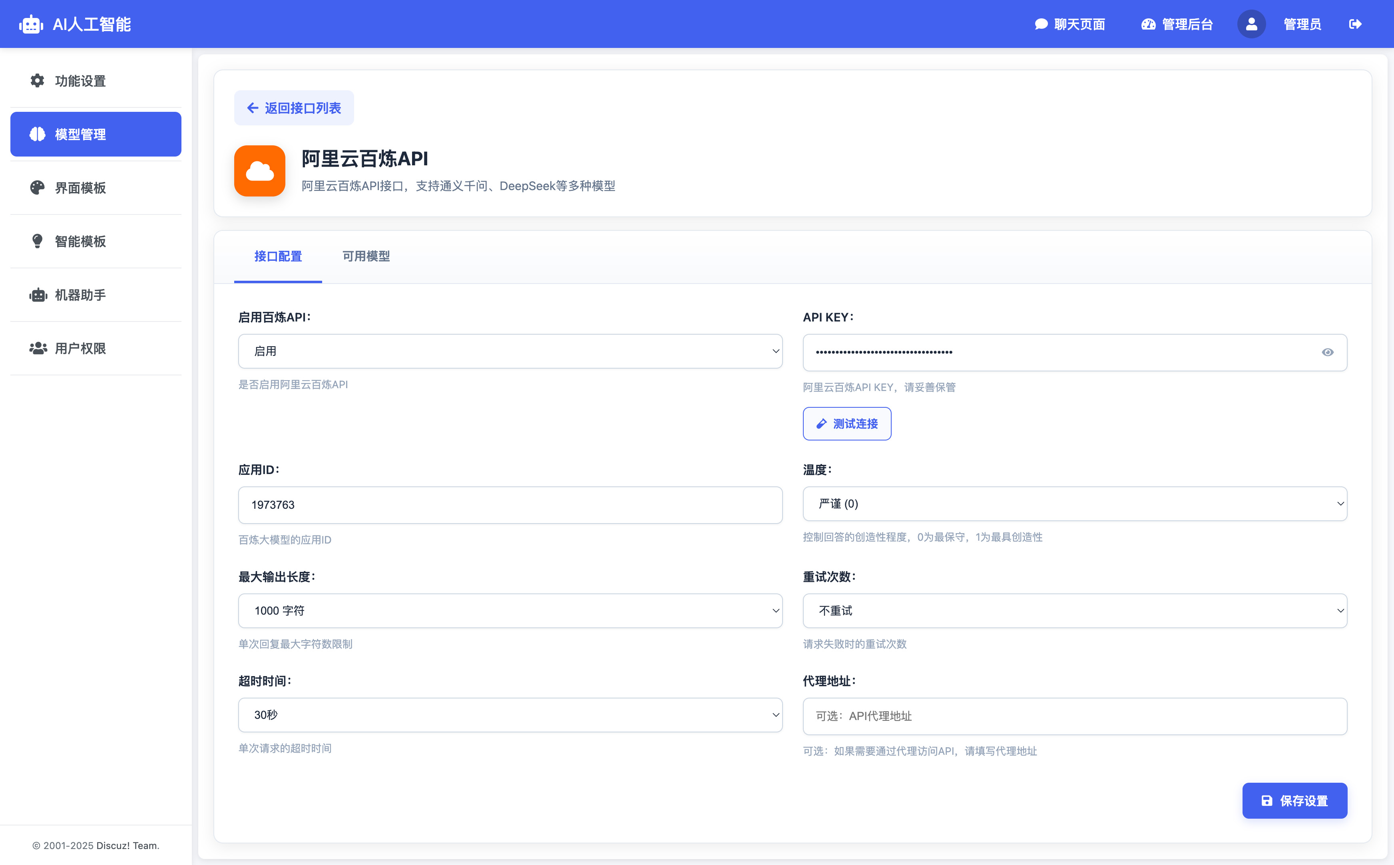Image resolution: width=1394 pixels, height=865 pixels.
Task: Click the logout arrow icon
Action: (x=1355, y=24)
